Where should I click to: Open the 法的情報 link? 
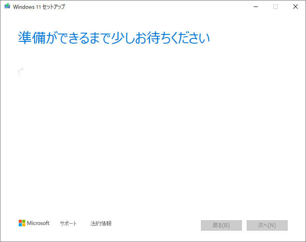point(101,223)
